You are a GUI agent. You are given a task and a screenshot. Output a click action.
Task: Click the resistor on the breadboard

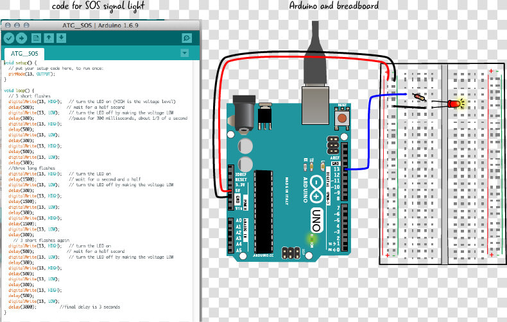[419, 97]
